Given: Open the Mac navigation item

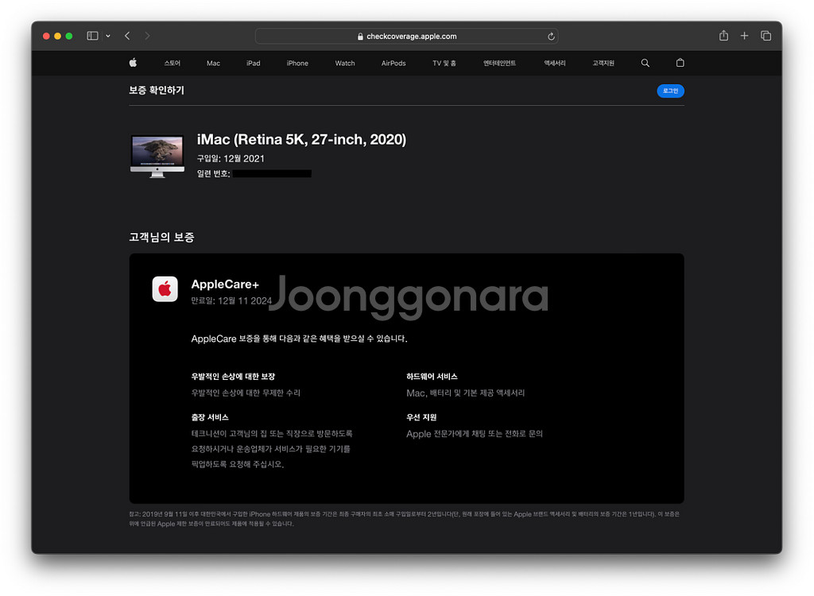Looking at the screenshot, I should click(x=213, y=64).
